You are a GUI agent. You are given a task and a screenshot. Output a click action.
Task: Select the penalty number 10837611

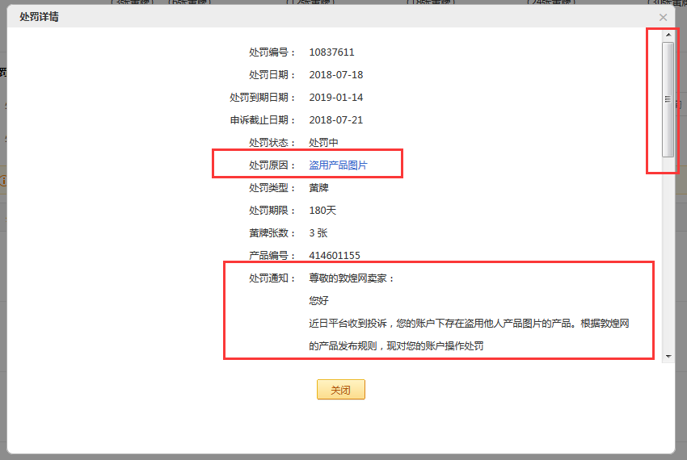331,52
